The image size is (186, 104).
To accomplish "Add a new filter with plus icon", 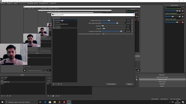I will pyautogui.click(x=53, y=84).
